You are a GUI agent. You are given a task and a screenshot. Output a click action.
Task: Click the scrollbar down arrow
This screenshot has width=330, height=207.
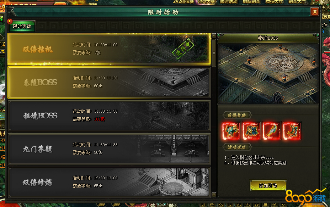click(x=214, y=195)
